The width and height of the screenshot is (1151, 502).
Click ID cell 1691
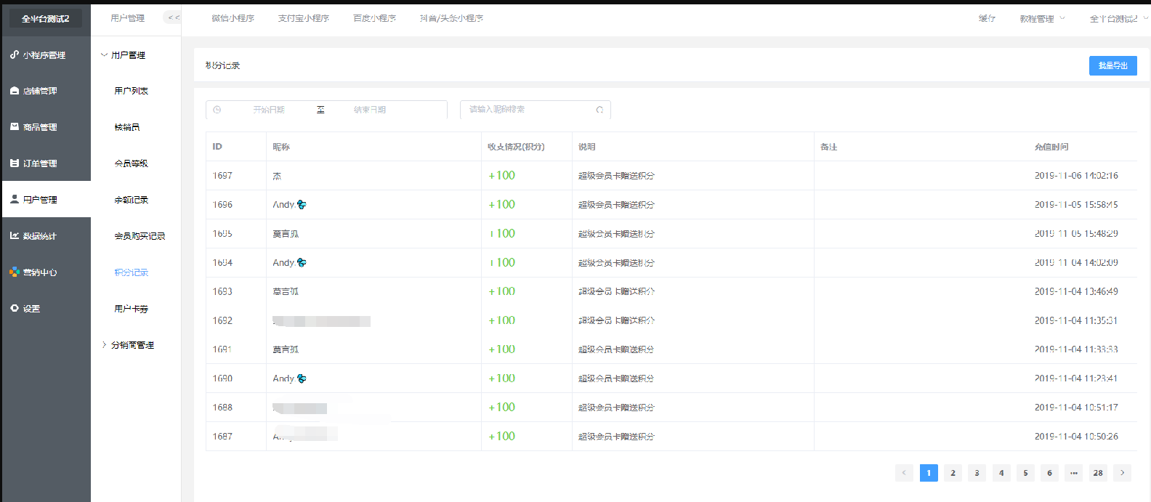(x=222, y=349)
